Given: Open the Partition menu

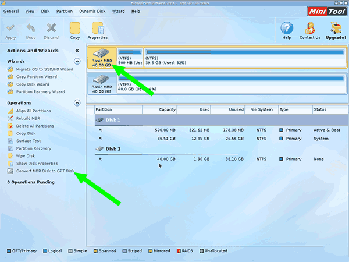Looking at the screenshot, I should pyautogui.click(x=65, y=12).
